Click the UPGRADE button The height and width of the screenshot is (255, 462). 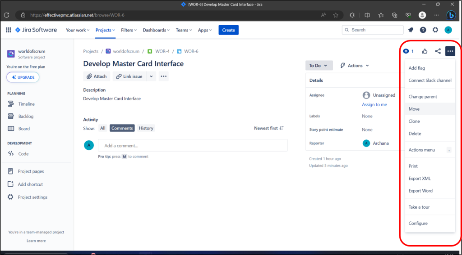click(x=23, y=77)
